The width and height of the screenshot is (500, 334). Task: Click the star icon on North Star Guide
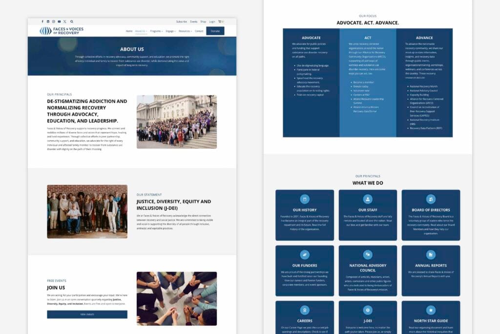(431, 310)
